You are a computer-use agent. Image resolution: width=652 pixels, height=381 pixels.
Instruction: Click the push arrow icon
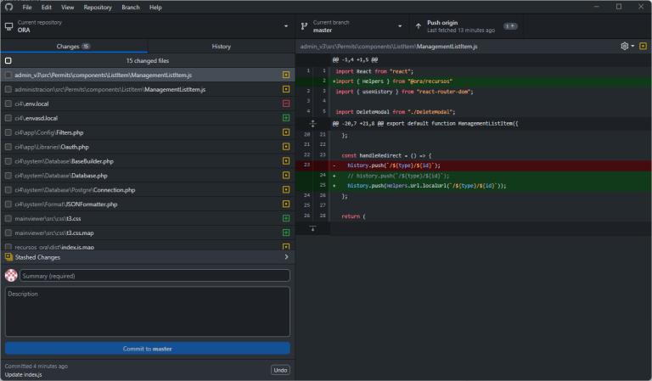(419, 26)
